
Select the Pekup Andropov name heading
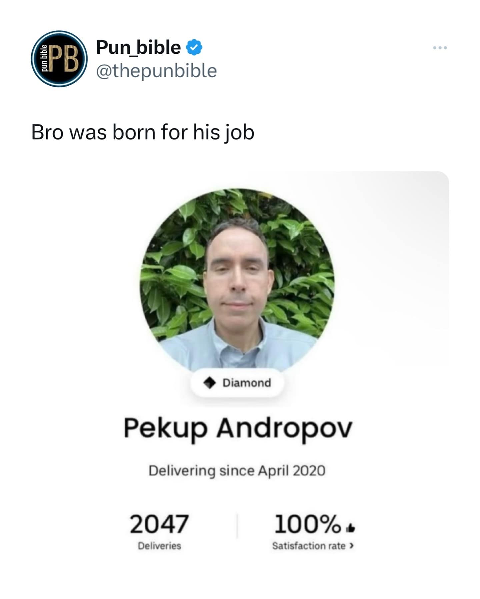pos(238,428)
